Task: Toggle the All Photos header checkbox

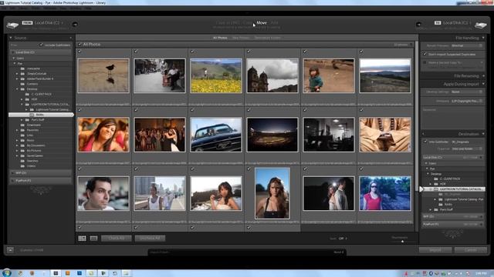Action: tap(80, 45)
